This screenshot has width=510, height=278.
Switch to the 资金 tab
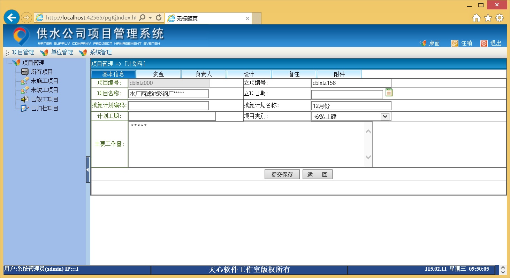158,74
